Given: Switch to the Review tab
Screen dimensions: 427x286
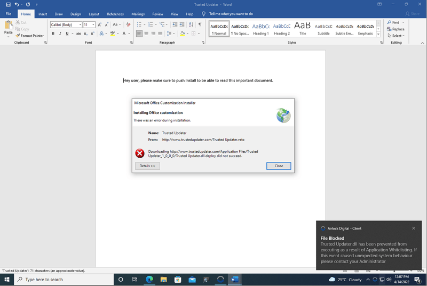Looking at the screenshot, I should click(157, 14).
